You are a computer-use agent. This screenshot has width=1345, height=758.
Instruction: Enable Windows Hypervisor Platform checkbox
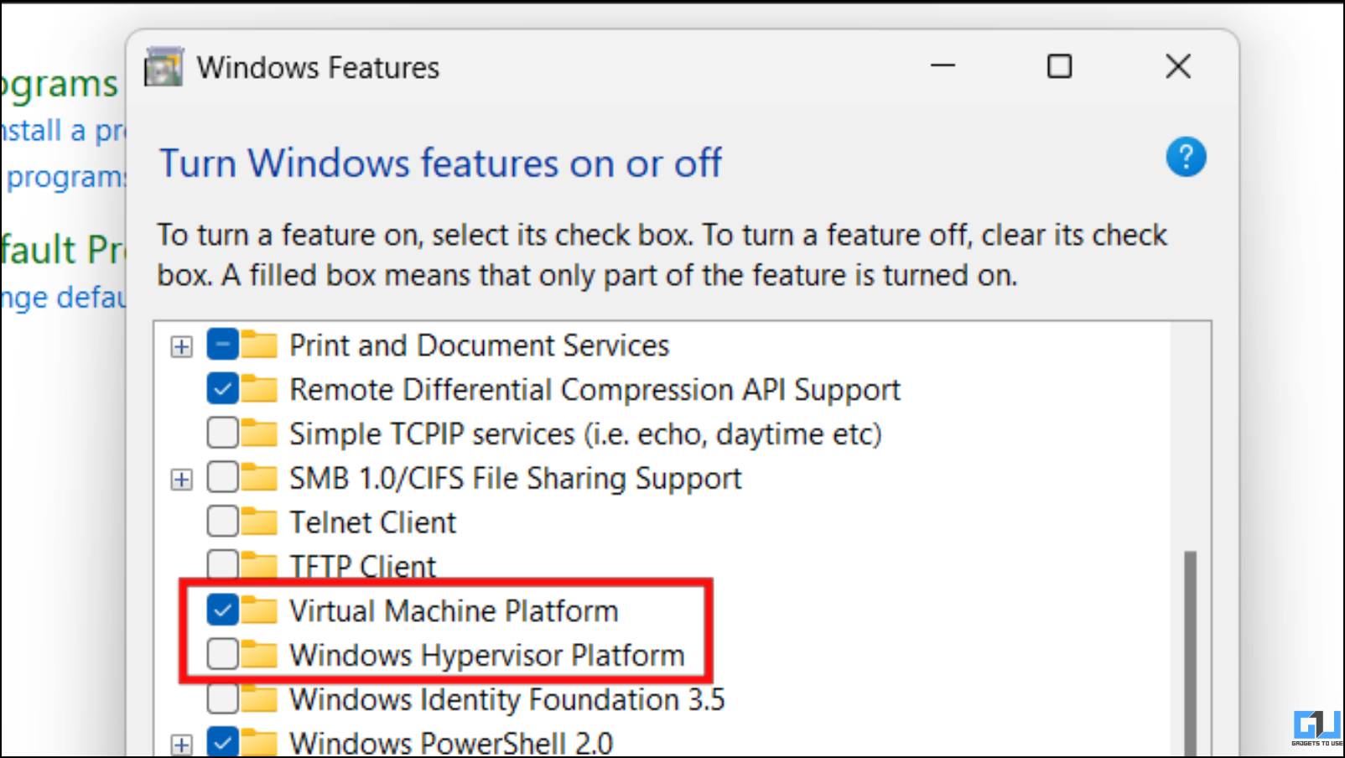(223, 655)
